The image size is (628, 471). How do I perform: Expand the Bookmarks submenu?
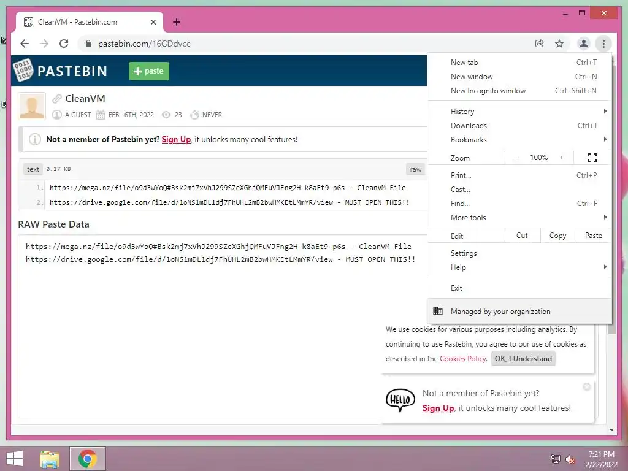519,140
